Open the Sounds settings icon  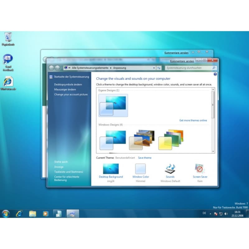[170, 169]
